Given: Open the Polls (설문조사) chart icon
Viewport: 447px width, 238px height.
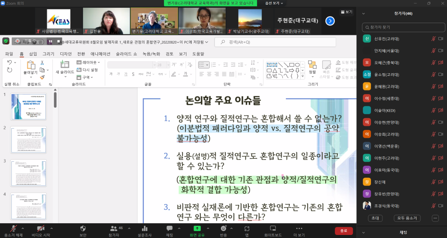Looking at the screenshot, I should click(144, 228).
